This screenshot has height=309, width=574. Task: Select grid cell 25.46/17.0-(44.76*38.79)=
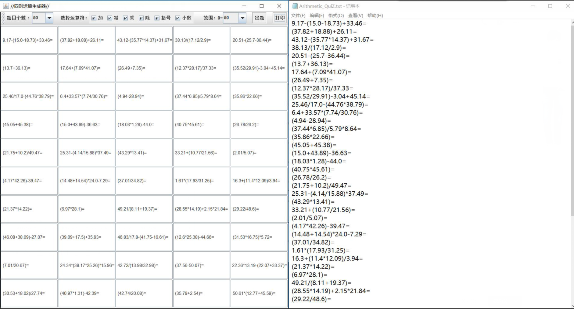pos(29,96)
